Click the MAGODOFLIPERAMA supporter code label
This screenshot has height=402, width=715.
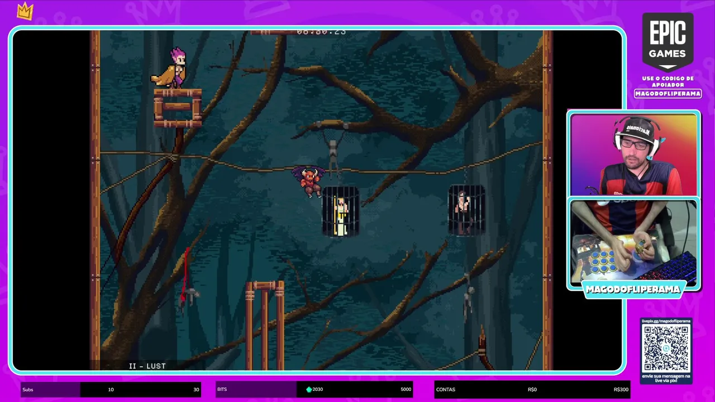668,94
